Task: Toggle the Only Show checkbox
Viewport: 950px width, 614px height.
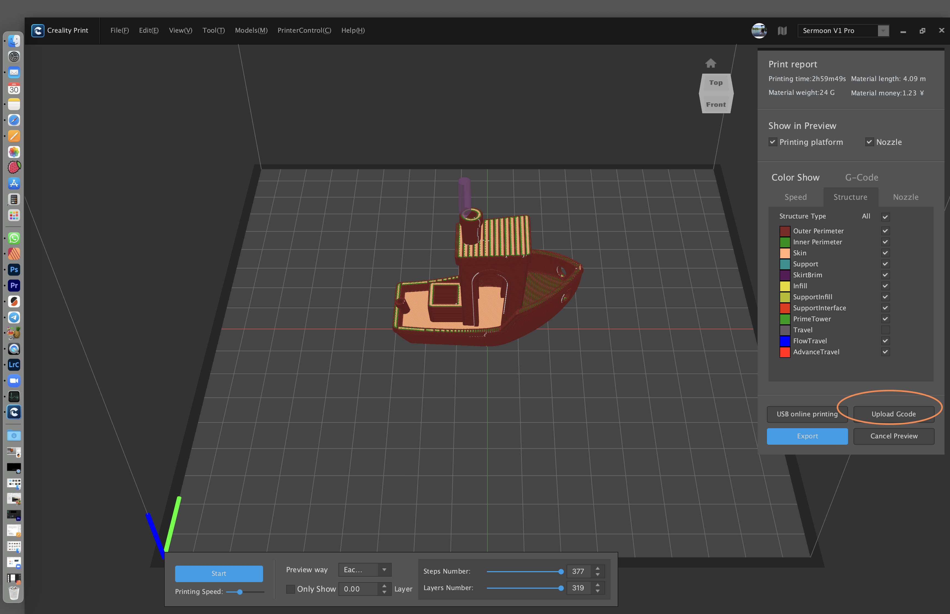Action: [x=291, y=589]
